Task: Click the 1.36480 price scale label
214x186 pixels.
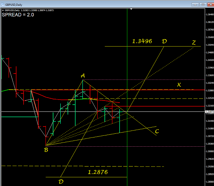Action: tap(210, 14)
